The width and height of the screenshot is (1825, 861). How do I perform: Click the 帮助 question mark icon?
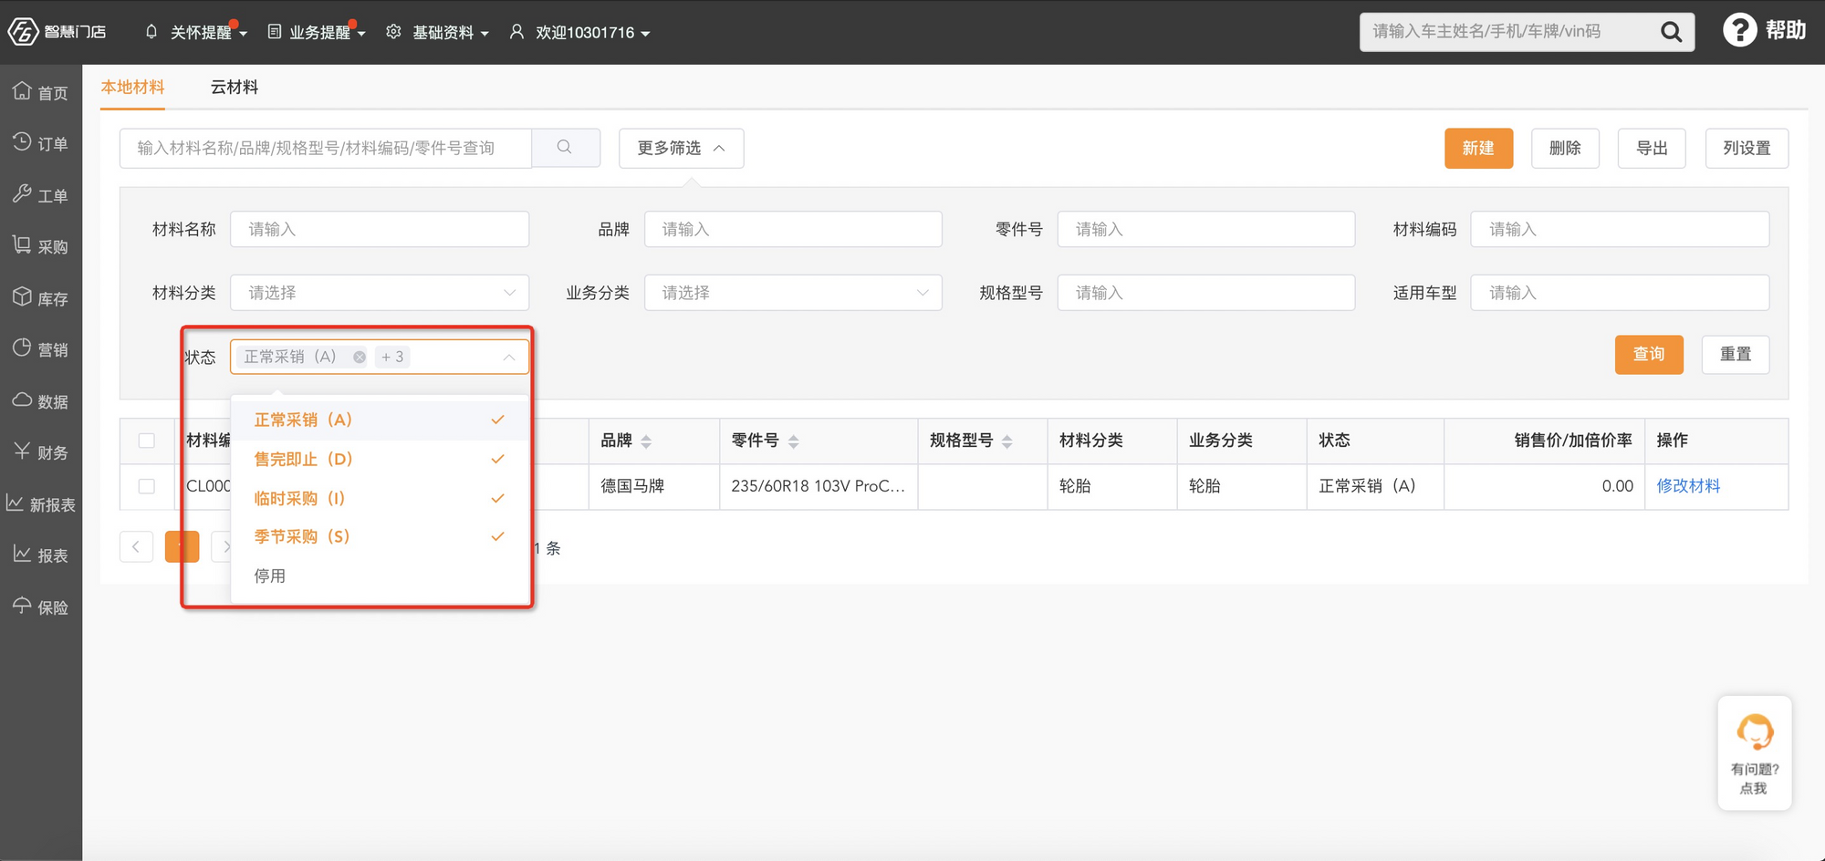point(1739,30)
